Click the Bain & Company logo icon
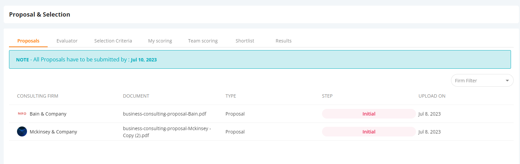Screen dimensions: 520x164 point(22,114)
